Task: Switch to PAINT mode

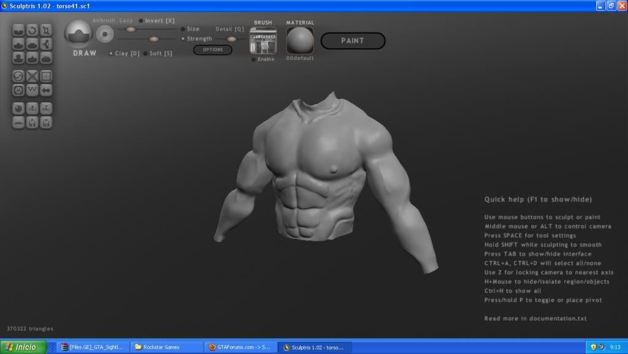Action: point(353,41)
